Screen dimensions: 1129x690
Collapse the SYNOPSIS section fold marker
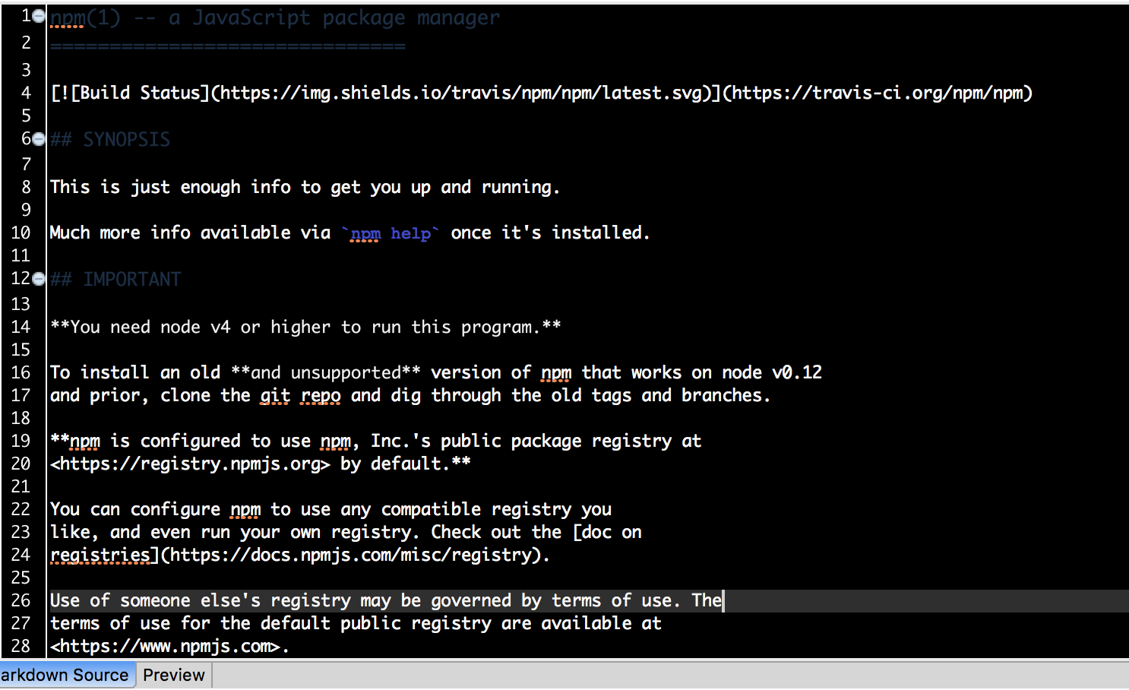click(38, 138)
